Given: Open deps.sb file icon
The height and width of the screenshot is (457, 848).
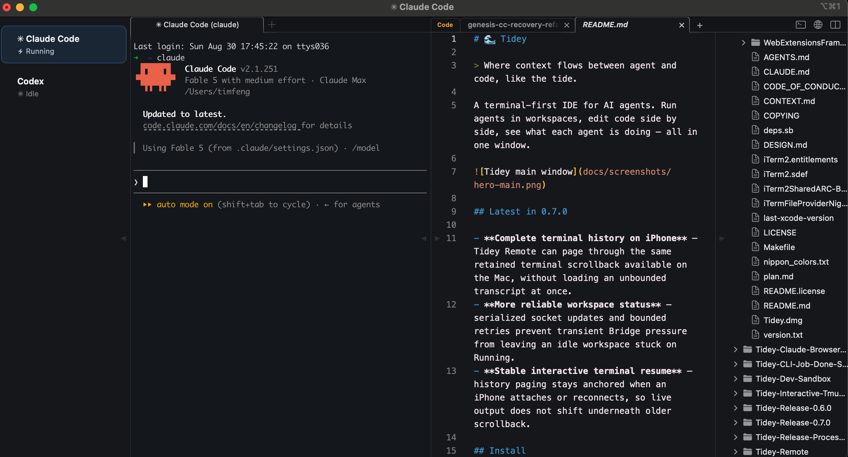Looking at the screenshot, I should click(756, 130).
